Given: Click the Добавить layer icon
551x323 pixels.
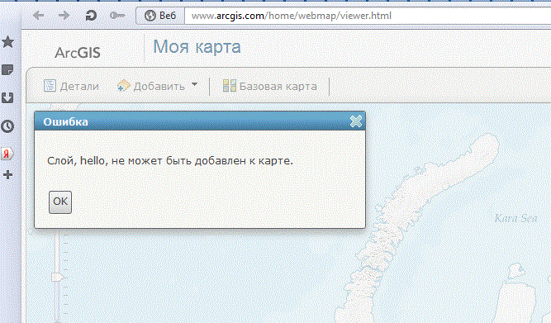Looking at the screenshot, I should coord(123,86).
